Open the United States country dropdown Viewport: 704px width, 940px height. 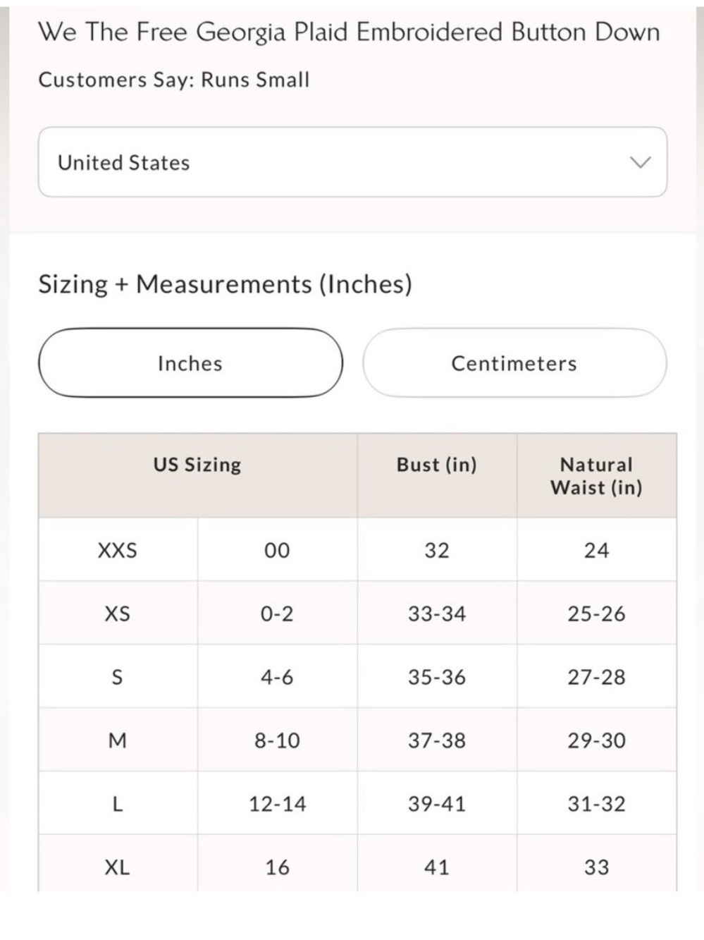[x=352, y=162]
